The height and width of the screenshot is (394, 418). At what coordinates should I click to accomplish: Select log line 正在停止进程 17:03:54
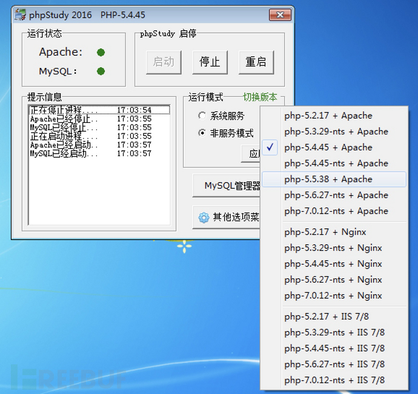tap(99, 110)
